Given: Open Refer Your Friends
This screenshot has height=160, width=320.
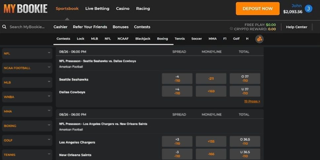Looking at the screenshot, I should (90, 27).
